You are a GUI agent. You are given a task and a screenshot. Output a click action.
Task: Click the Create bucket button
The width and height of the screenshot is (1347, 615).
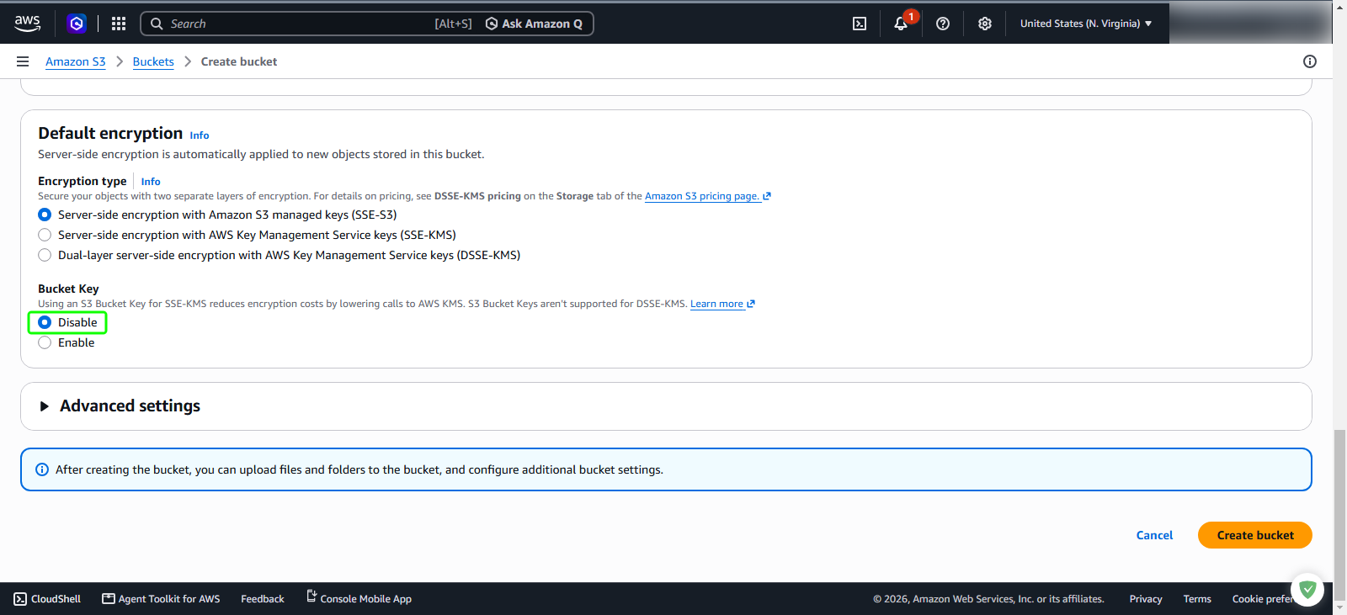point(1255,535)
